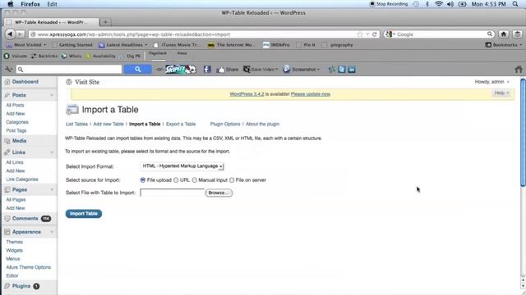Click the file path input field
526x295 pixels.
coord(172,193)
